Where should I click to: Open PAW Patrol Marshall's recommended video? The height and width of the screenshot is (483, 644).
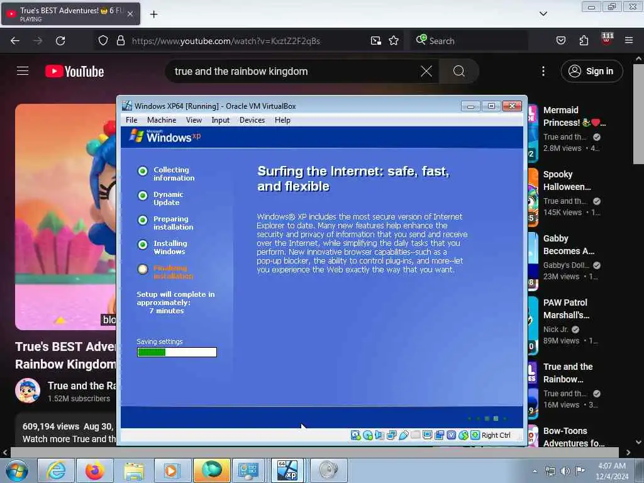click(566, 308)
